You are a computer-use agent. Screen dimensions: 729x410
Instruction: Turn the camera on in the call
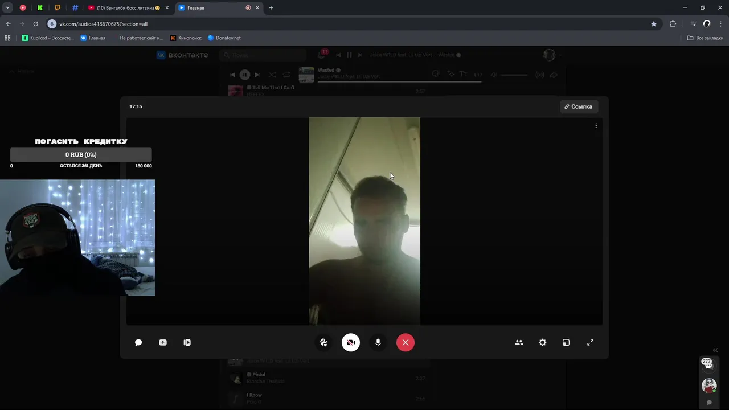pos(351,342)
